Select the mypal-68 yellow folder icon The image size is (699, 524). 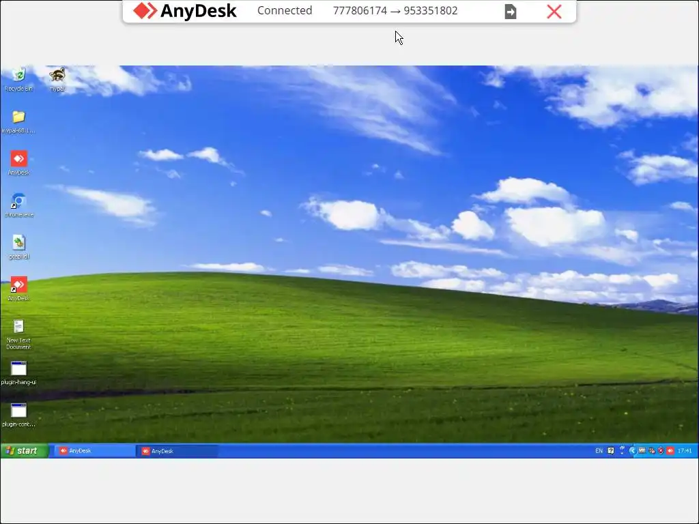coord(18,121)
